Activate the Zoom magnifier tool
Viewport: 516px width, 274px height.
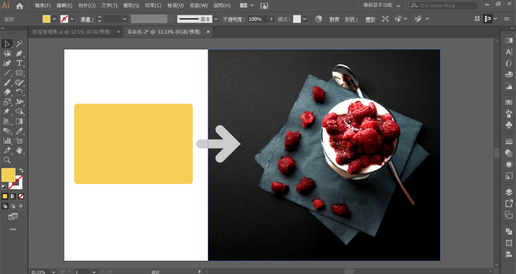coord(7,160)
